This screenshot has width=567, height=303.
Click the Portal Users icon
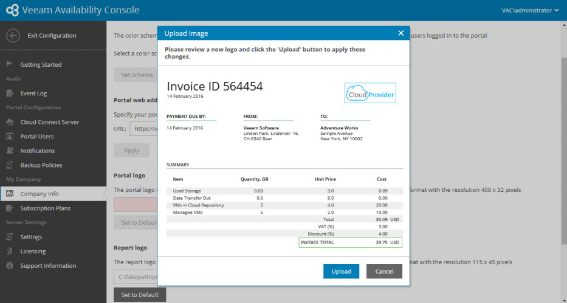click(x=10, y=137)
